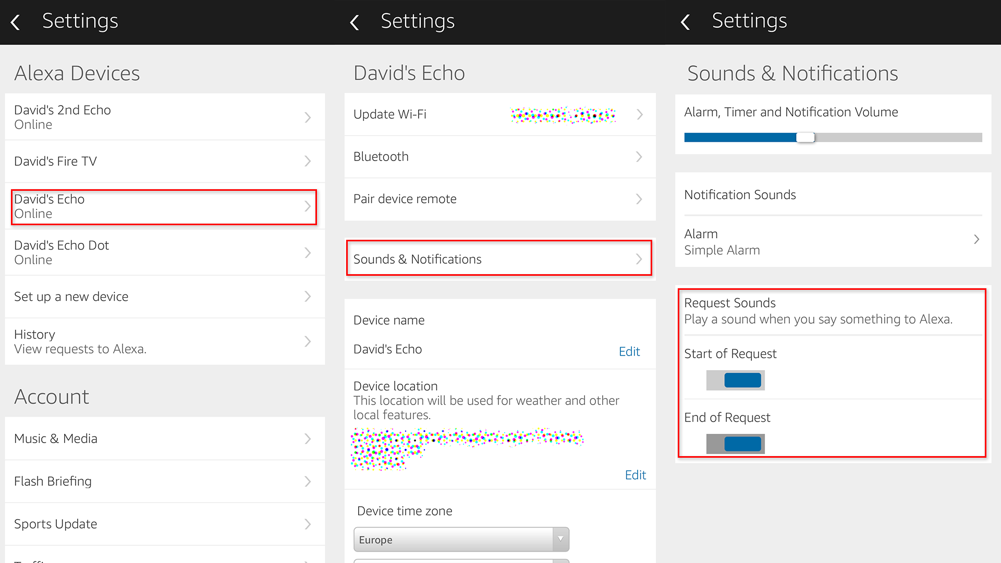Tap the chevron on Flash Briefing row
Viewport: 1001px width, 563px height.
tap(308, 482)
